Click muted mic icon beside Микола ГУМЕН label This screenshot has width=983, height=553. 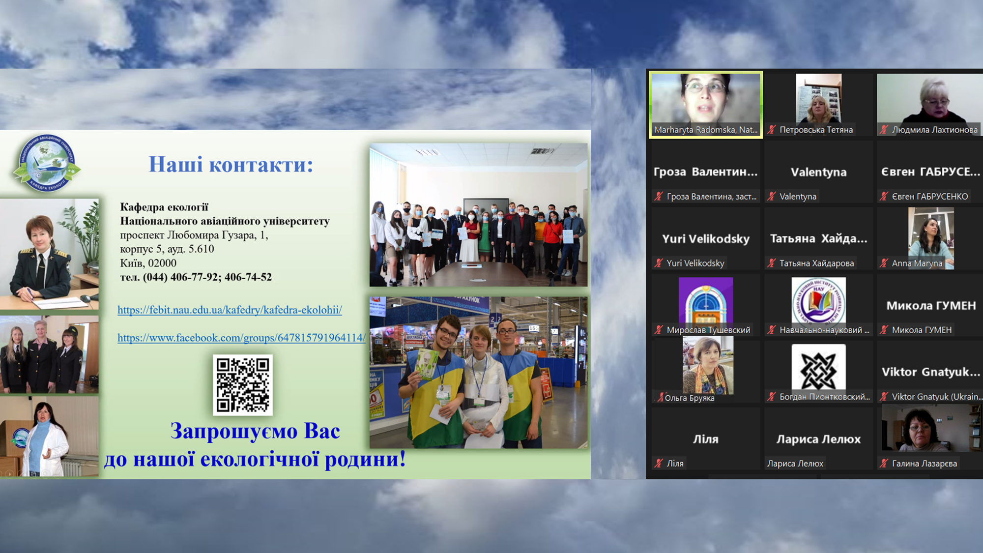[x=884, y=330]
